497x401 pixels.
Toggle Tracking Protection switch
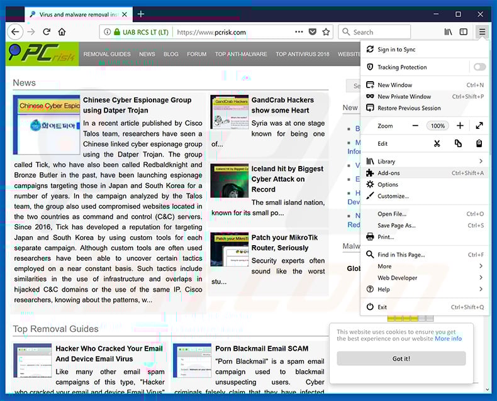point(479,67)
